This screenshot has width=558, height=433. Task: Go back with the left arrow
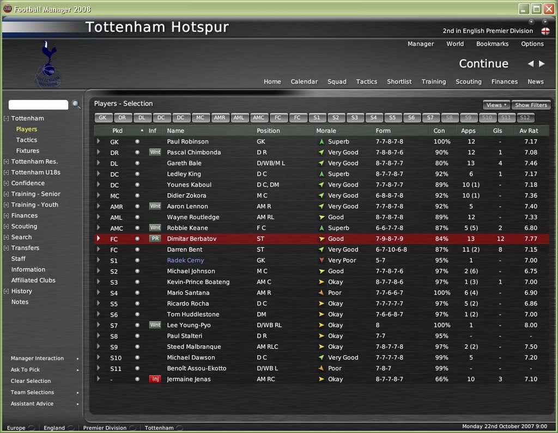(x=531, y=64)
